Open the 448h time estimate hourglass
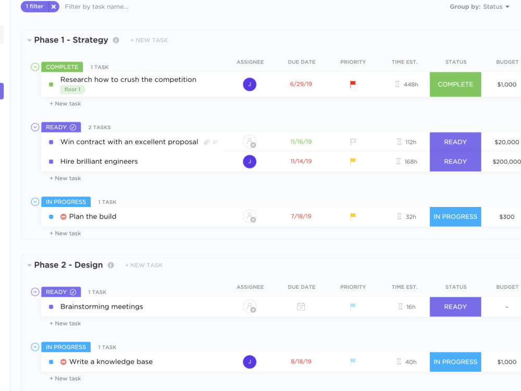Image resolution: width=521 pixels, height=391 pixels. point(397,84)
